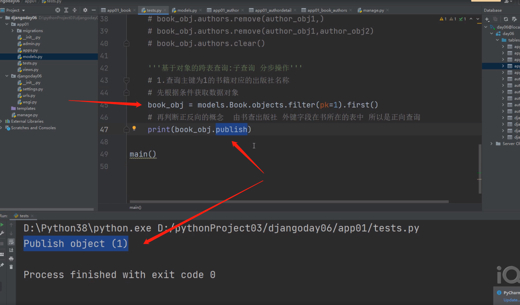Expand all items in Project tree
Image resolution: width=520 pixels, height=305 pixels.
pos(66,10)
